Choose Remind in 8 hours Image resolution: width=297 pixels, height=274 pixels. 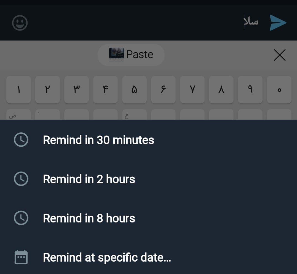pyautogui.click(x=89, y=218)
